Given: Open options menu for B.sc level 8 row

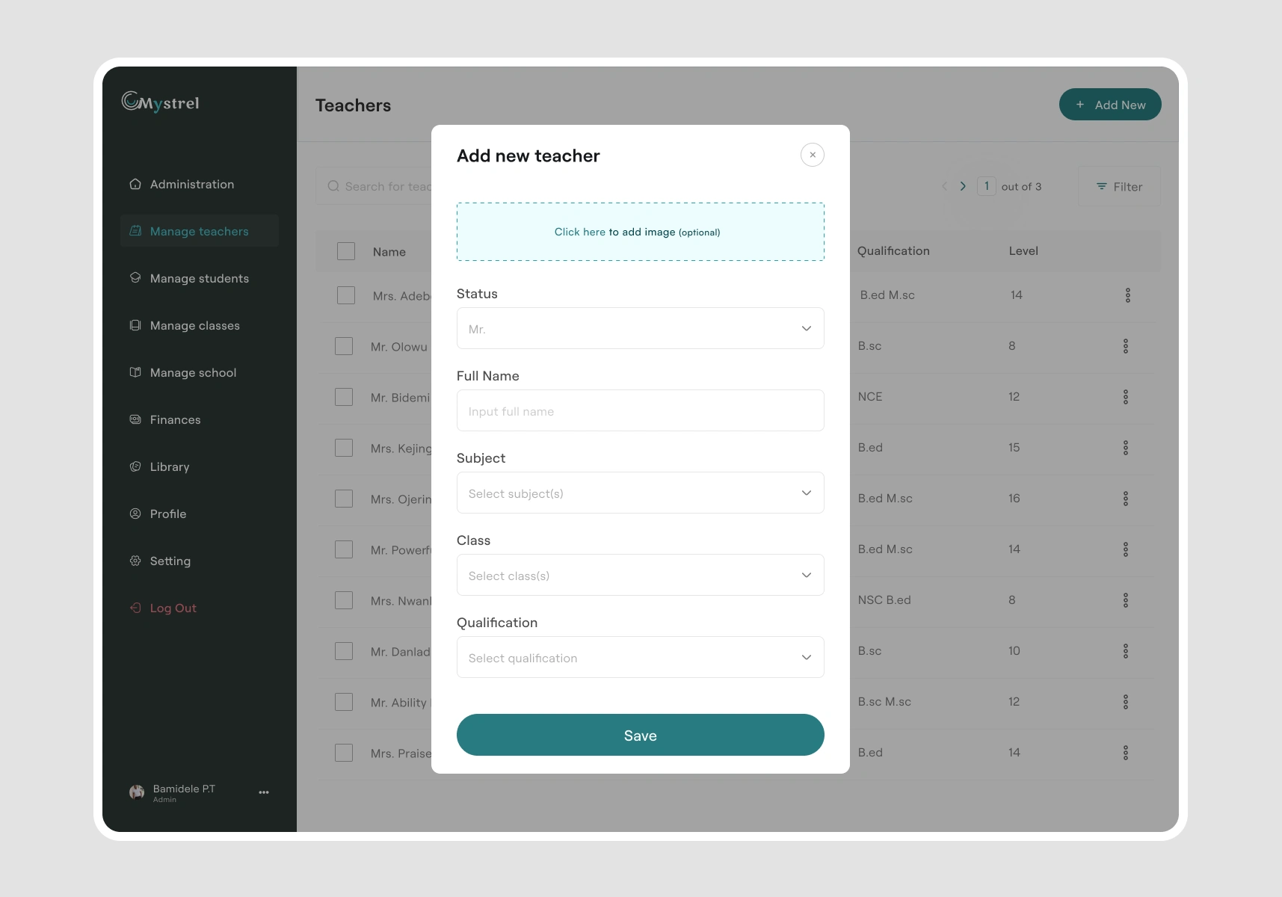Looking at the screenshot, I should point(1126,346).
